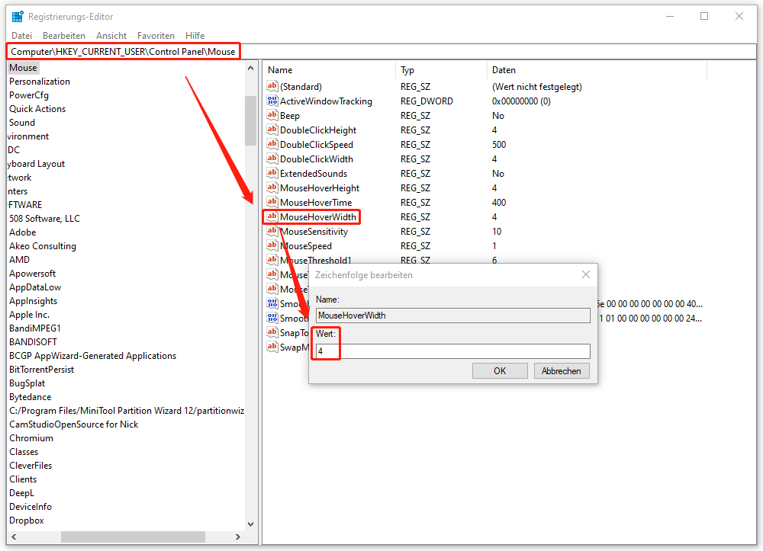
Task: Click the tree's vertical scrollbar thumb
Action: pyautogui.click(x=250, y=120)
